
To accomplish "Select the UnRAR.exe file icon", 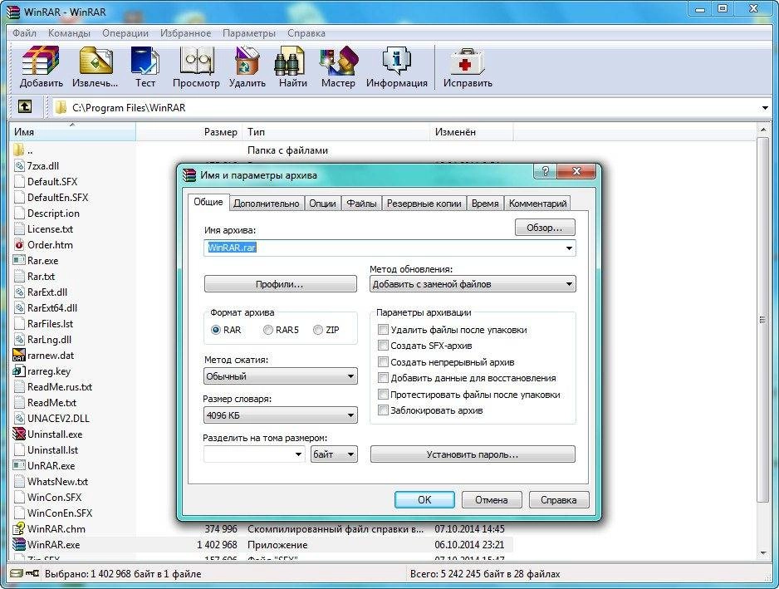I will click(19, 466).
